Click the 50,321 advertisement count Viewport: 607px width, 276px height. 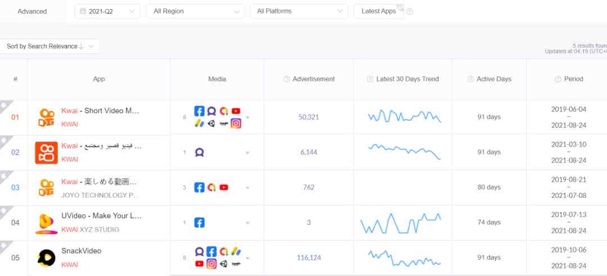pyautogui.click(x=309, y=117)
